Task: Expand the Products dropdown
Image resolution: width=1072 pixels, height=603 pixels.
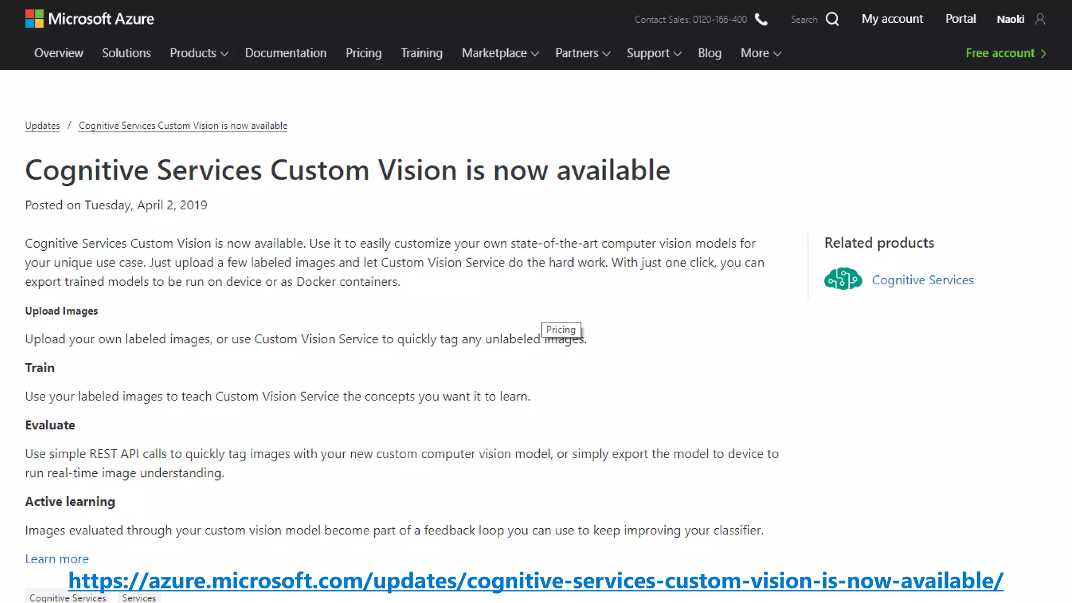Action: point(199,53)
